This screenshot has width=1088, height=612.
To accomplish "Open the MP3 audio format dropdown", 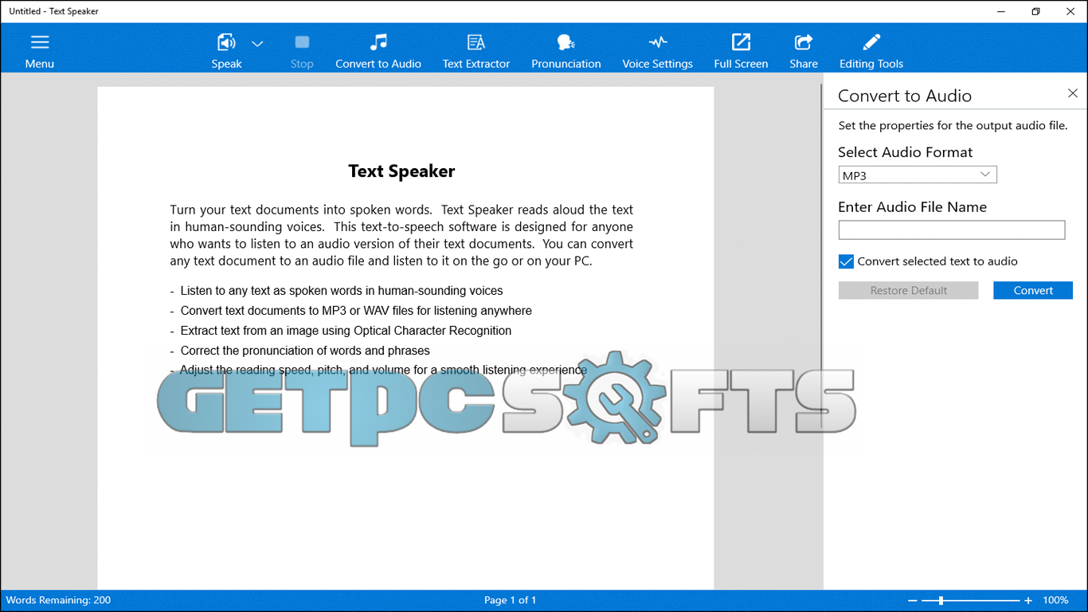I will (918, 175).
